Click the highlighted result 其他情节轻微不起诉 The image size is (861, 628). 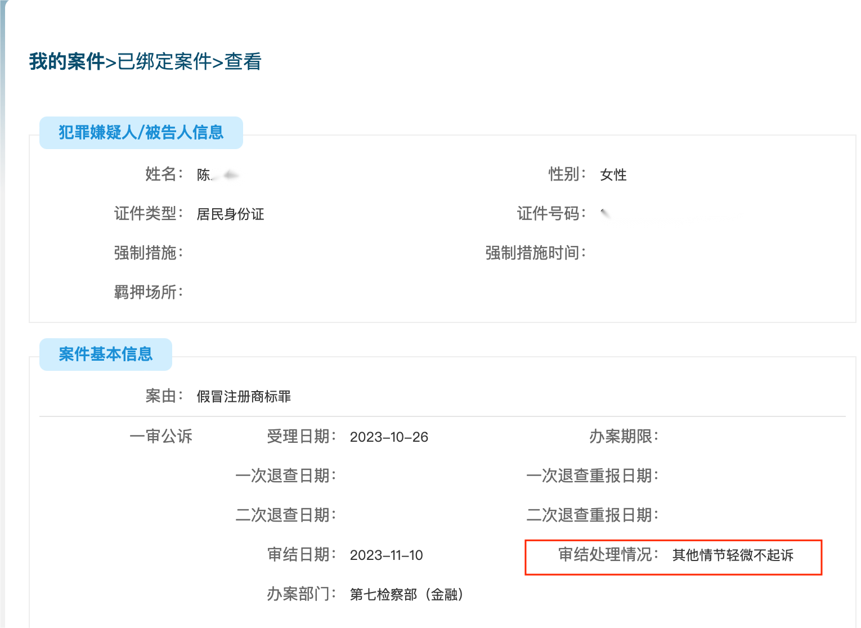click(732, 555)
